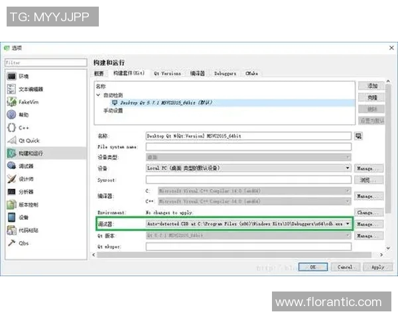The image size is (398, 318).
Task: Open the 环境 (Environment) category icon
Action: click(12, 76)
